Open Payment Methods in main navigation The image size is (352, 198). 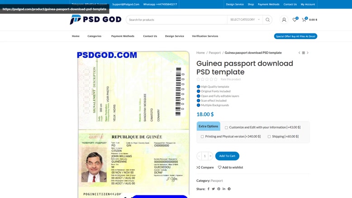pyautogui.click(x=123, y=36)
